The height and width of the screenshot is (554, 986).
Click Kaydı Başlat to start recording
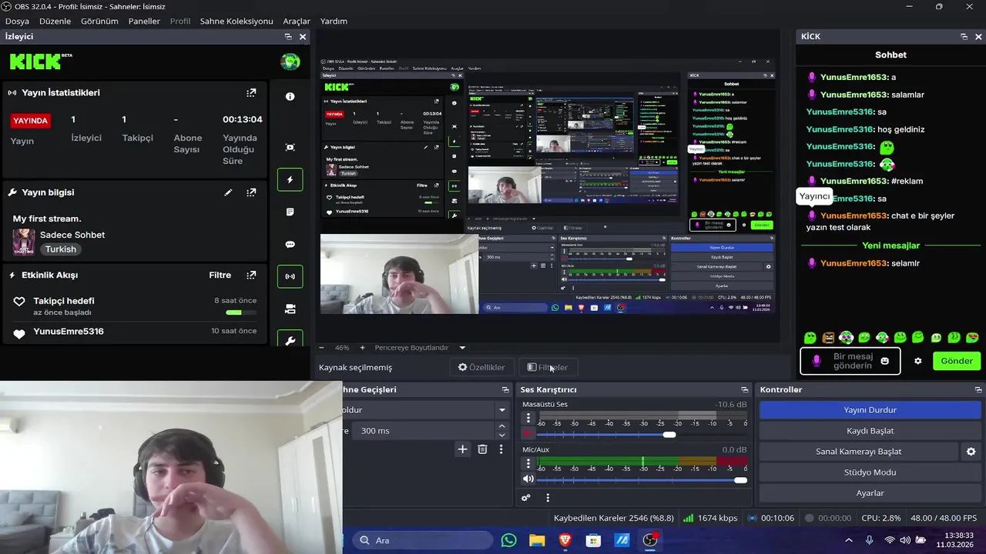click(870, 431)
